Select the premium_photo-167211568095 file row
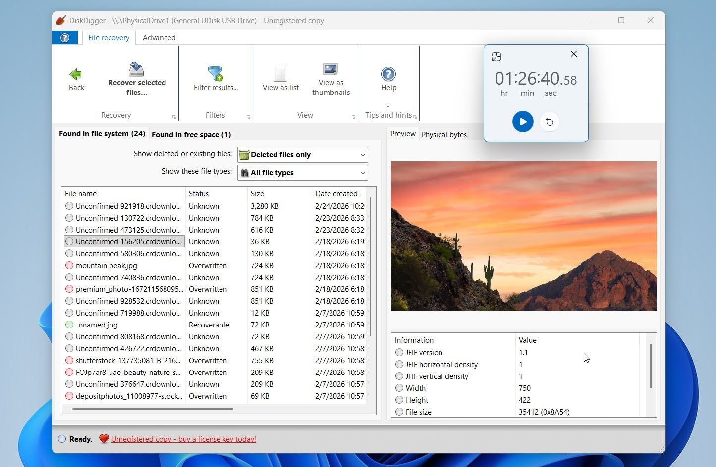This screenshot has height=467, width=716. click(x=215, y=289)
